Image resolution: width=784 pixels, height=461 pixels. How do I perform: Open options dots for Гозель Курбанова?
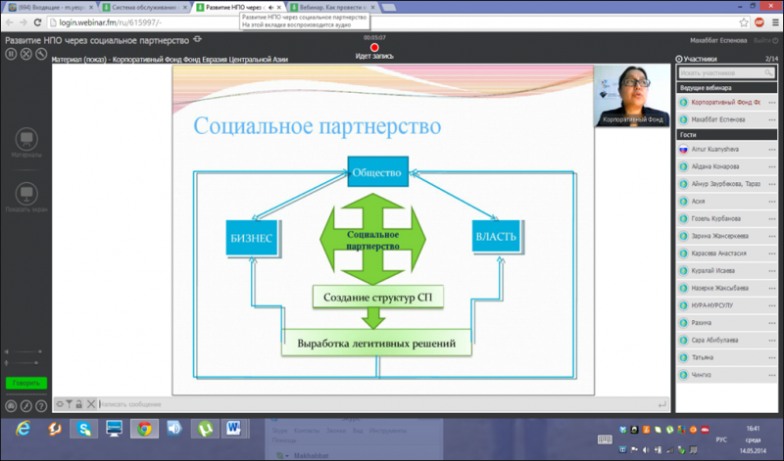click(x=772, y=219)
